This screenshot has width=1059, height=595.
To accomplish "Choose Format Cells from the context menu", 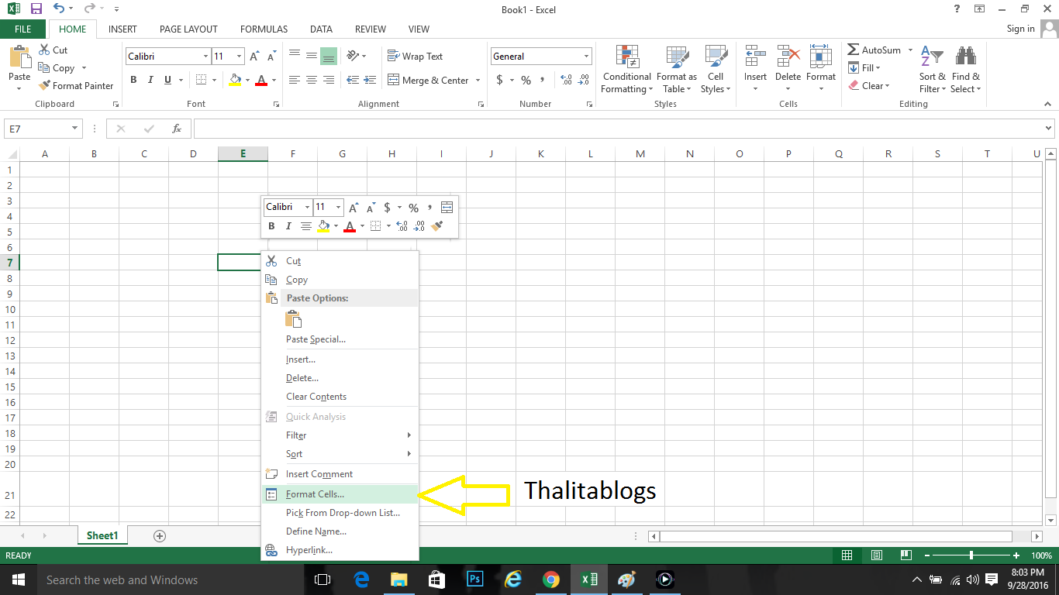I will click(x=316, y=494).
